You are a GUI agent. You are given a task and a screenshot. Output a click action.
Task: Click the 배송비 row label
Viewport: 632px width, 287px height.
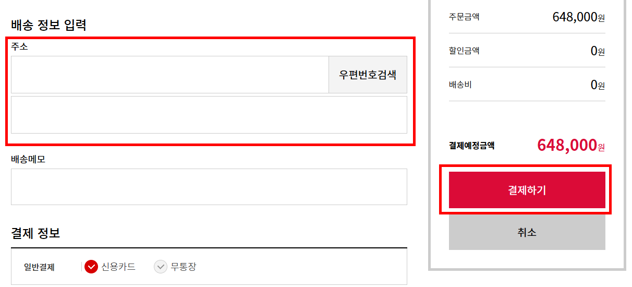tap(460, 84)
